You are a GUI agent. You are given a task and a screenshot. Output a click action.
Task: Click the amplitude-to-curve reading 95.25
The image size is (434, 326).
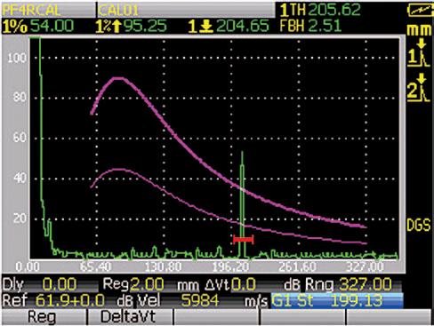[131, 26]
